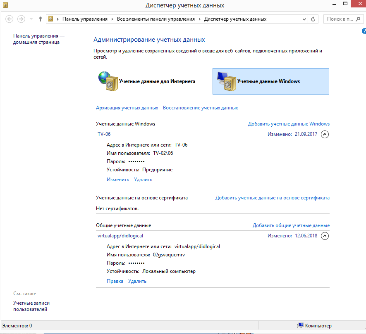Click the Forward navigation arrow

coord(21,19)
